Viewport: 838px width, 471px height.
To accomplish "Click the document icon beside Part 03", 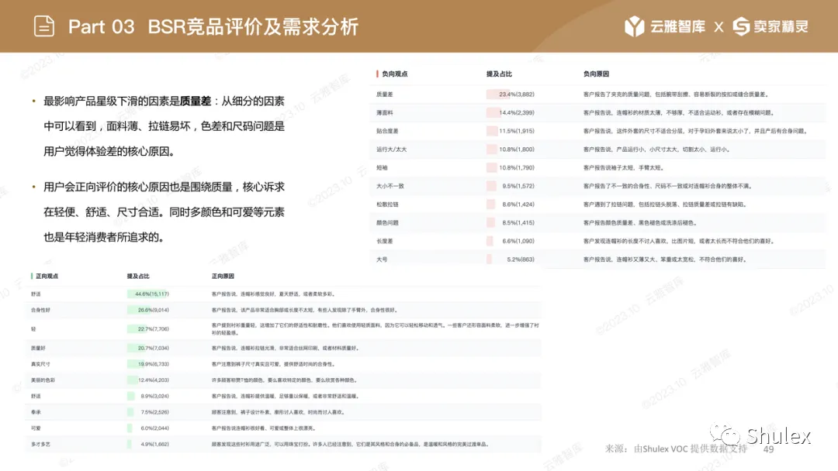I will (43, 26).
